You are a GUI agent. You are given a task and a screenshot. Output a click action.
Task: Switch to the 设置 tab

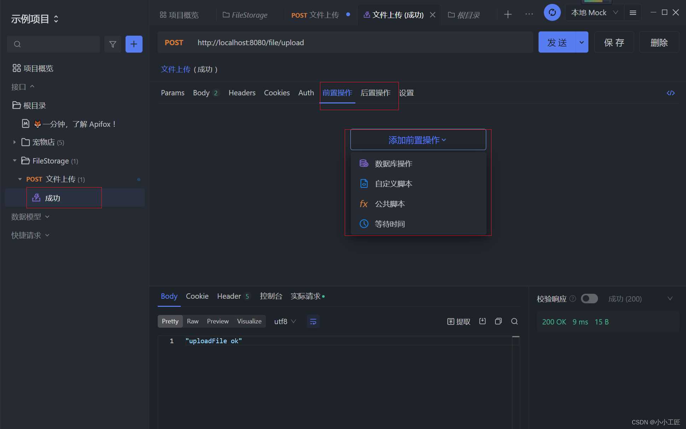pyautogui.click(x=406, y=93)
